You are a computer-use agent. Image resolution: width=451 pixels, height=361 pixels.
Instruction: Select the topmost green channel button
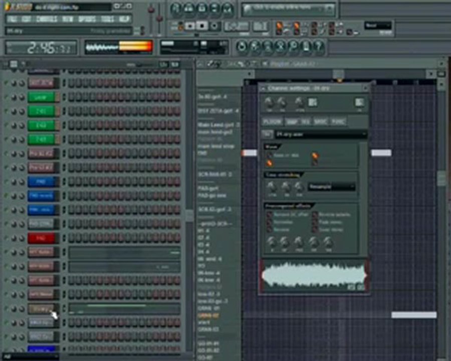(41, 97)
